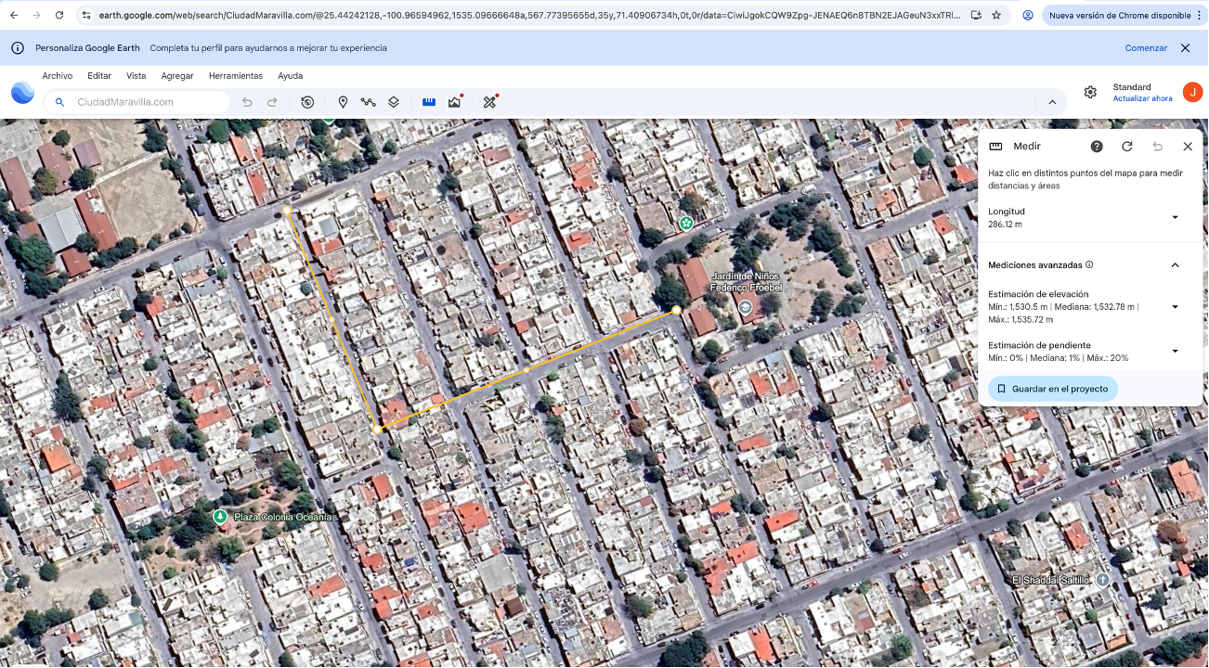This screenshot has height=668, width=1209.
Task: Select the draw path or polygon tool
Action: (x=368, y=102)
